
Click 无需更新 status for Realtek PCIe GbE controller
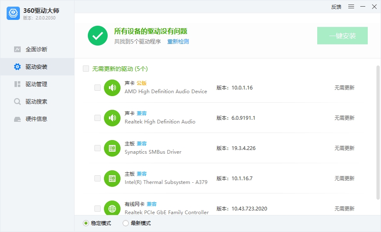pos(344,209)
